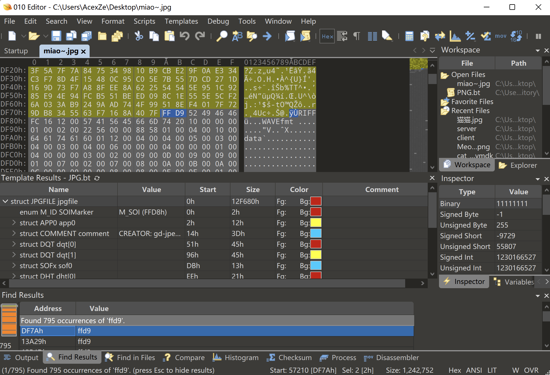Close the Template Results panel

click(432, 178)
